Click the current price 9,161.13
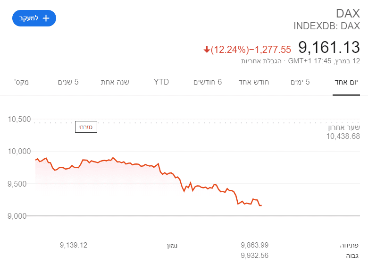This screenshot has width=368, height=265. coord(329,47)
